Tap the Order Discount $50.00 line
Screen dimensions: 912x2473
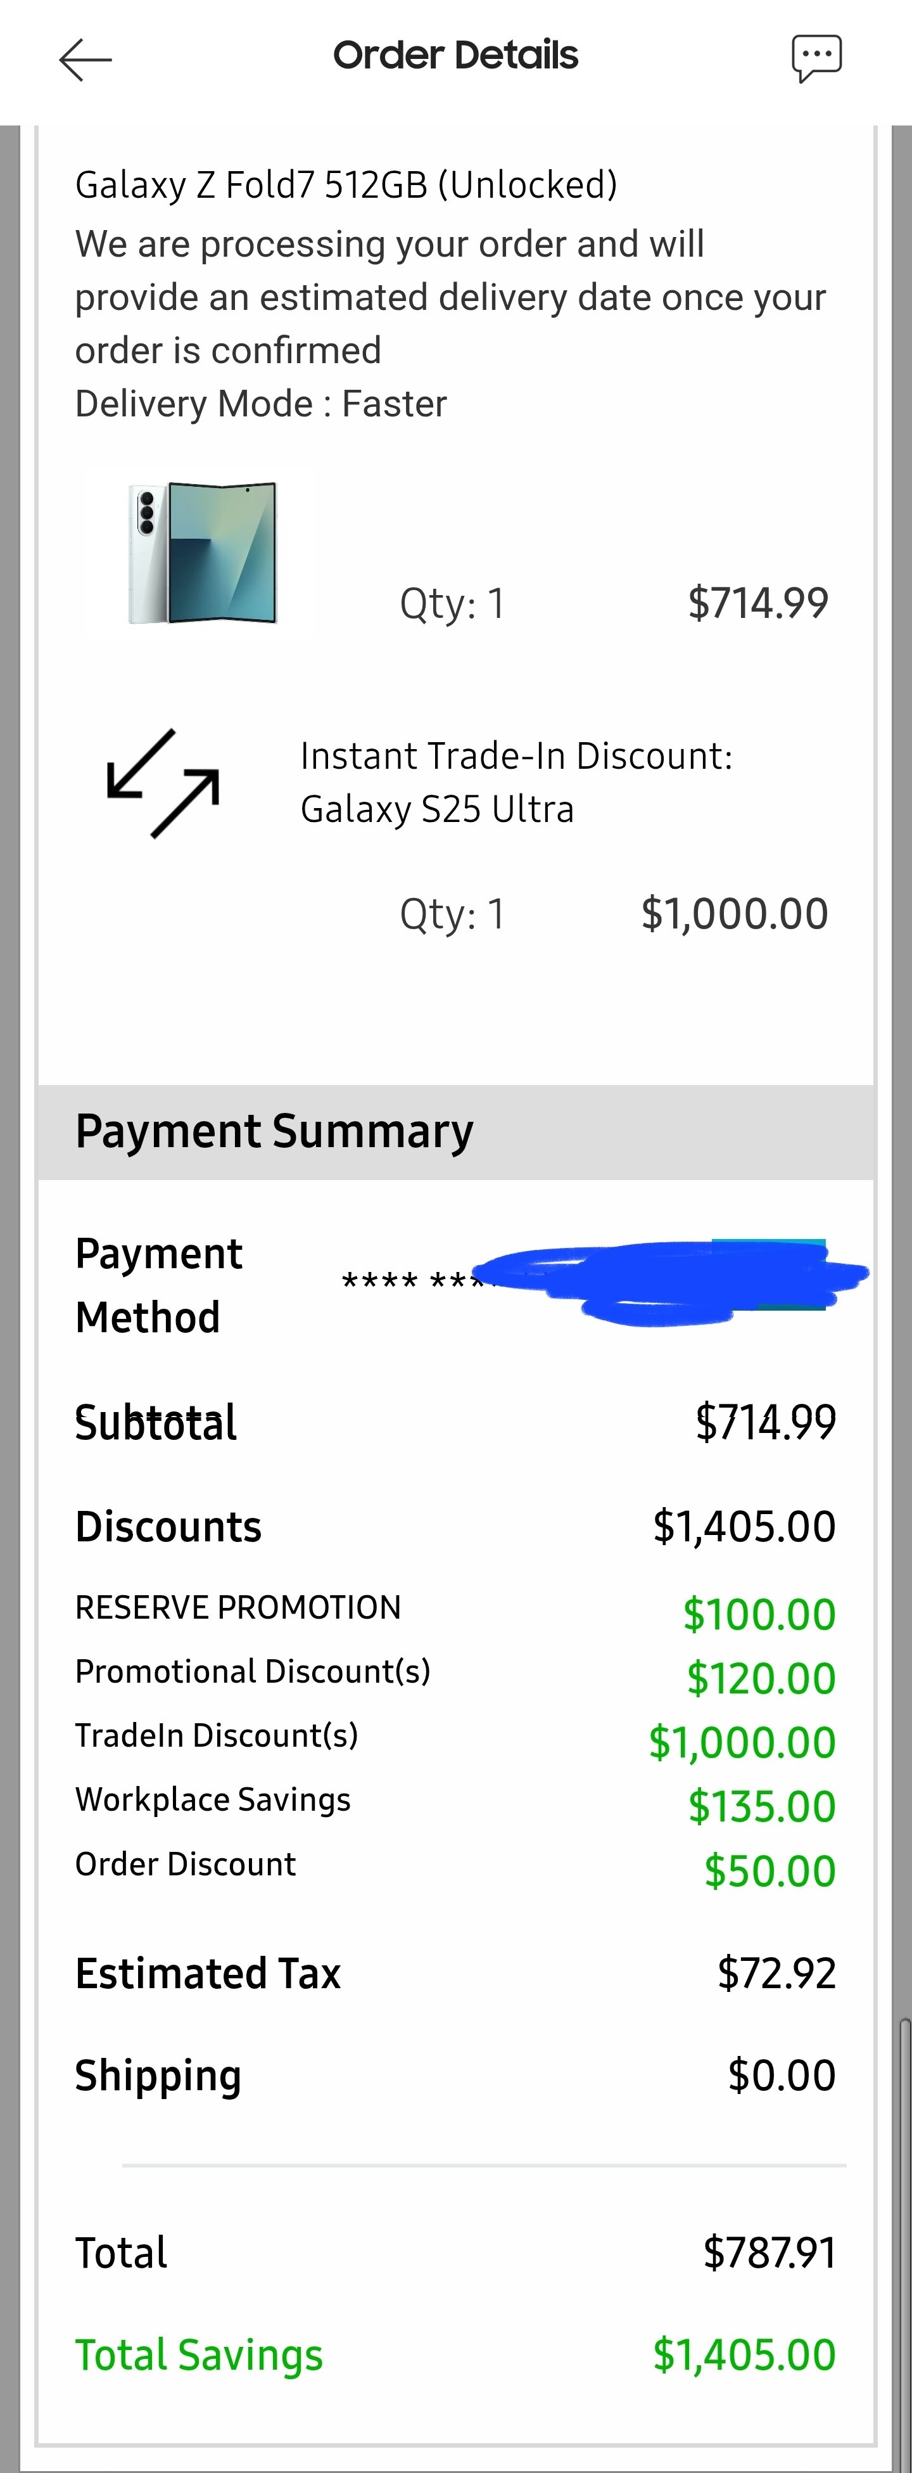point(457,1868)
